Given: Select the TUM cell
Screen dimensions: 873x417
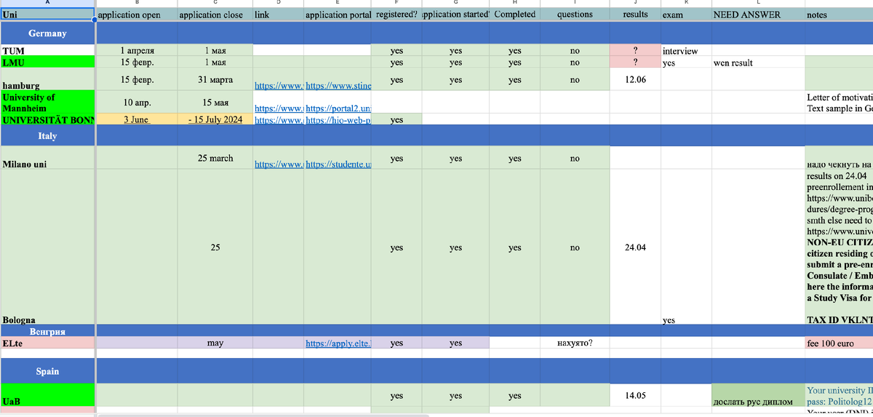Looking at the screenshot, I should (48, 51).
